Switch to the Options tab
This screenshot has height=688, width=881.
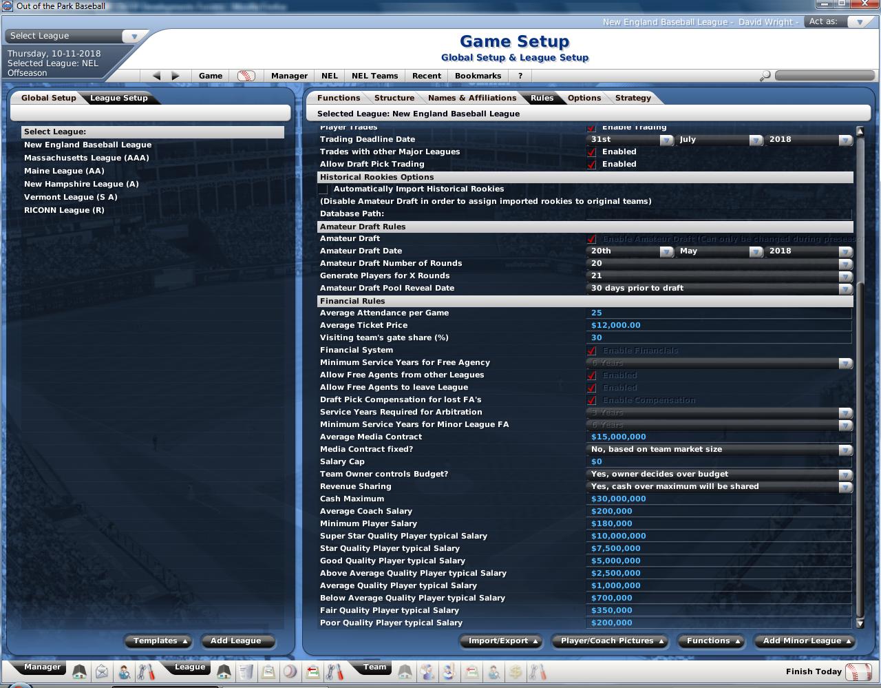pyautogui.click(x=584, y=98)
